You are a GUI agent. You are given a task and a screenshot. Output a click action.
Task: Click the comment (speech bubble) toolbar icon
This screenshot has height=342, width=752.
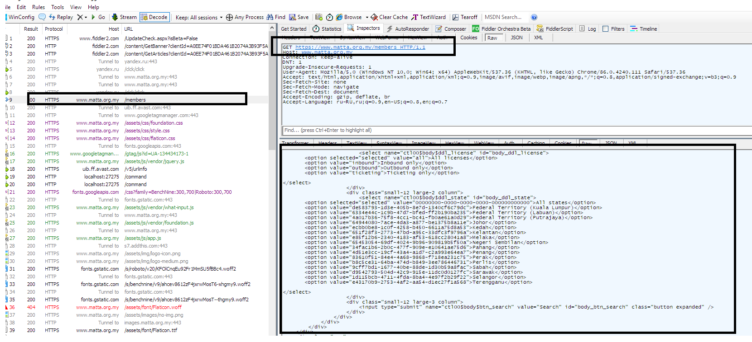pos(42,17)
